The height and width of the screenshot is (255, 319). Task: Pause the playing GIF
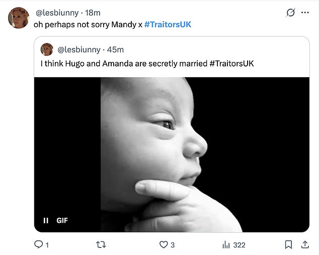[46, 220]
